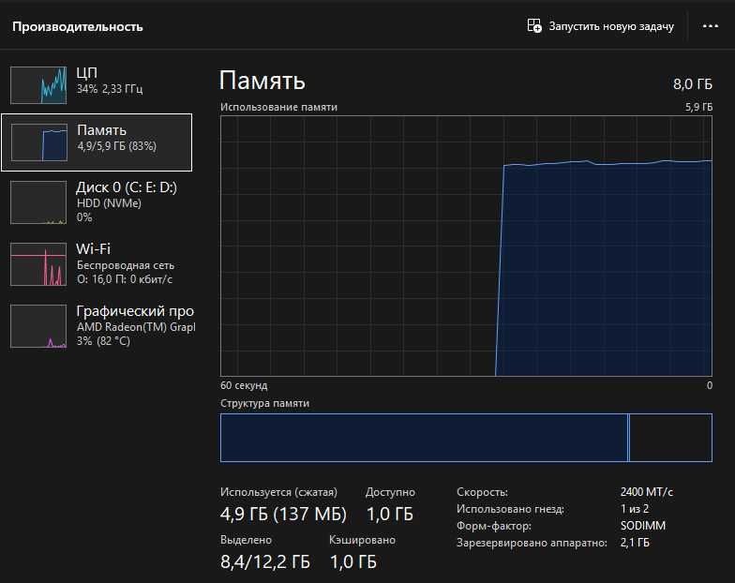The width and height of the screenshot is (735, 583).
Task: Click the 8,4/12,2 ГБ committed value
Action: (x=264, y=561)
